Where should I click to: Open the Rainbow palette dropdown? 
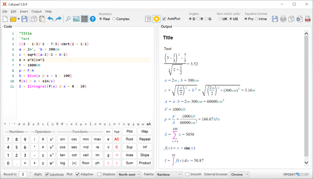(169, 174)
